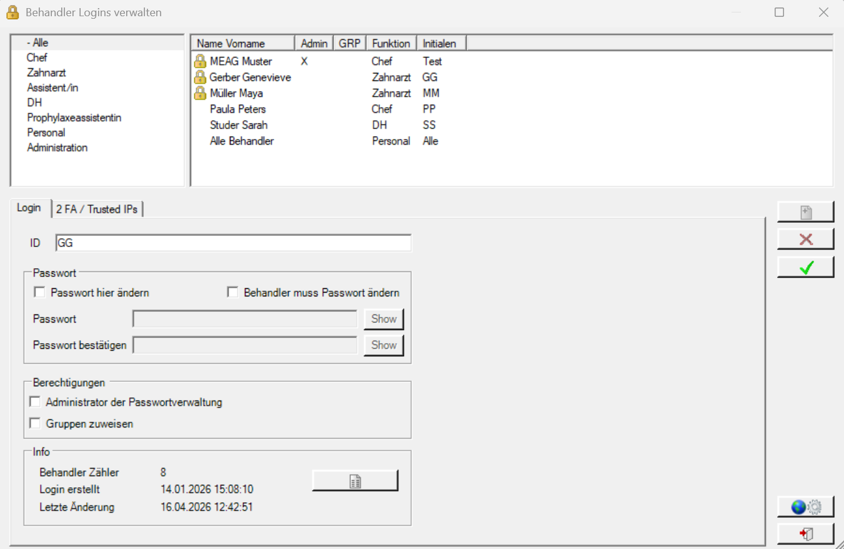Image resolution: width=844 pixels, height=549 pixels.
Task: Select the Login tab
Action: coord(29,208)
